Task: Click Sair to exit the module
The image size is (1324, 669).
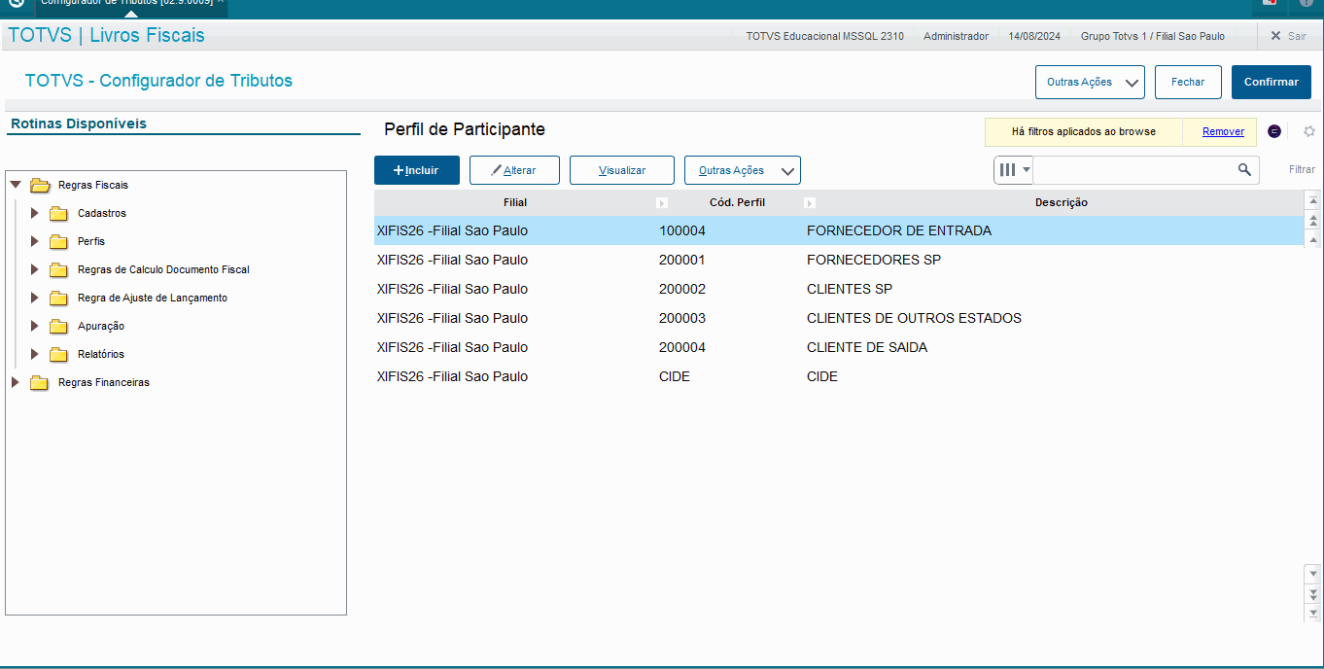Action: (x=1289, y=36)
